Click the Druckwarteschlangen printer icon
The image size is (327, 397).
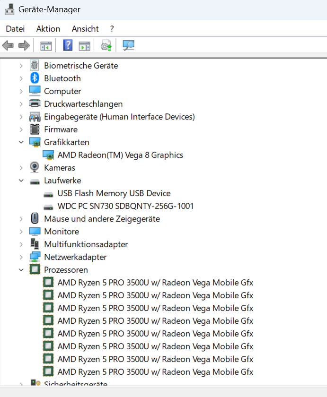35,104
